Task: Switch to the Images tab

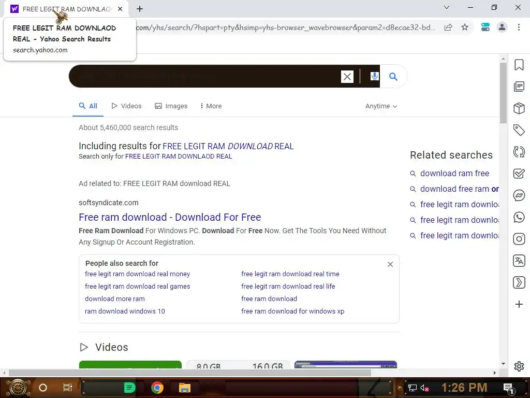Action: 171,106
